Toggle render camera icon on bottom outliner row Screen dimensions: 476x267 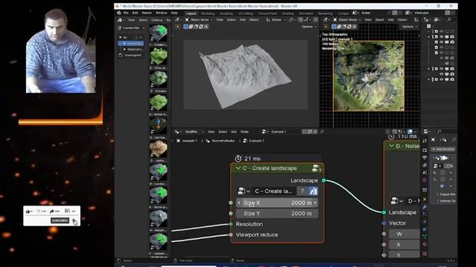(452, 79)
